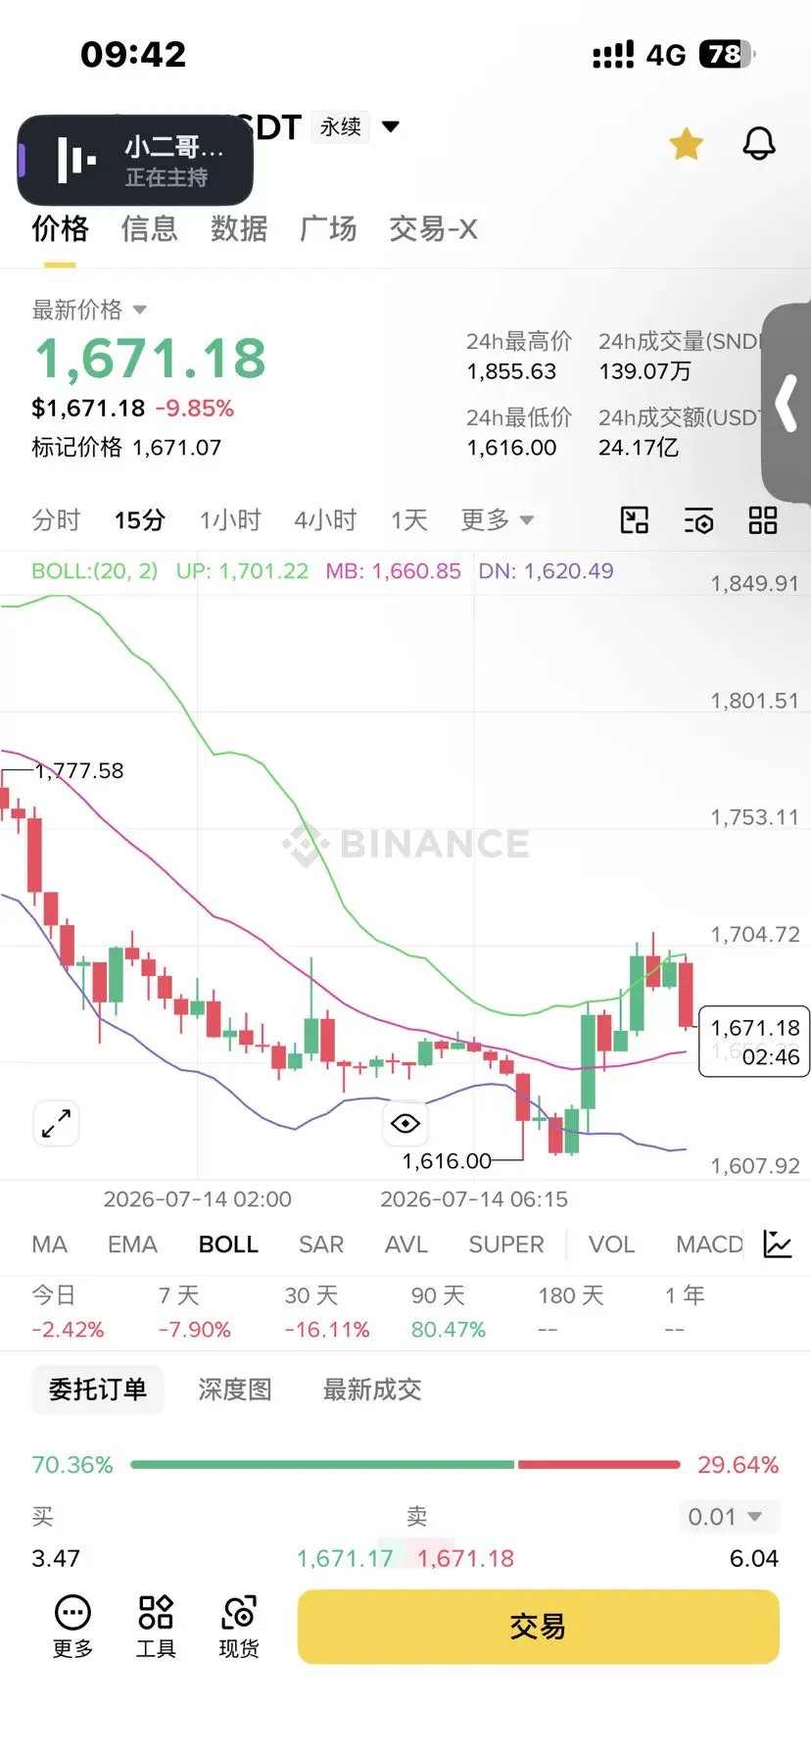Screen dimensions: 811x1756
Task: Switch to the 信息 tab
Action: coord(149,228)
